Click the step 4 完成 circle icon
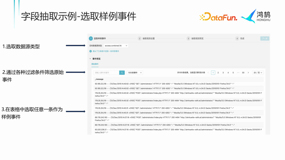285x160 pixels. (237, 38)
